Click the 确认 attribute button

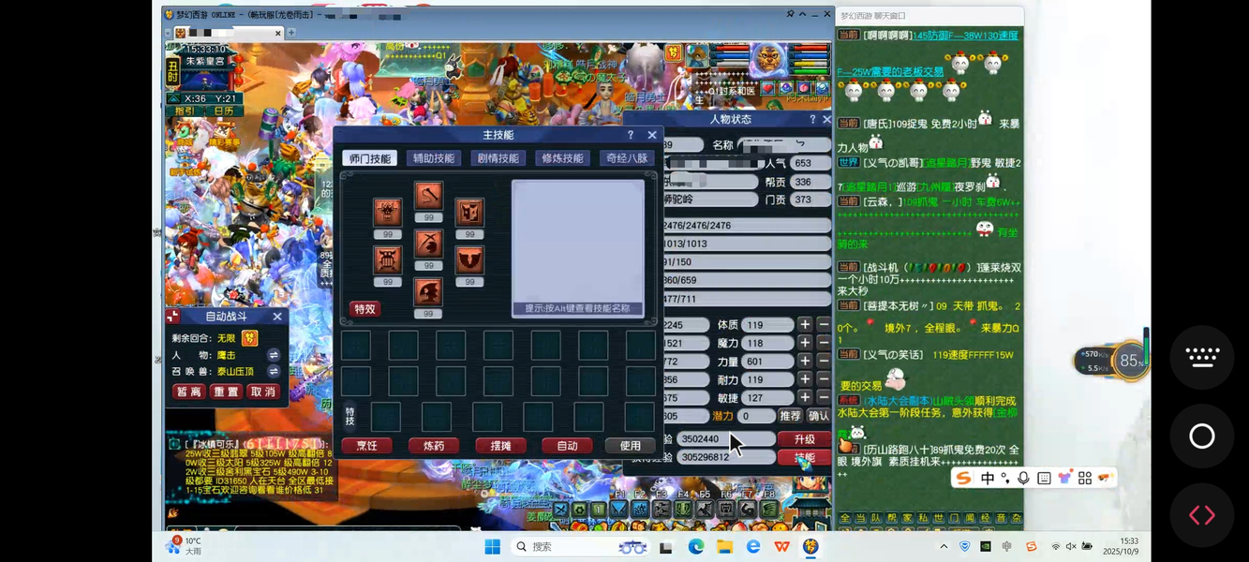click(819, 416)
